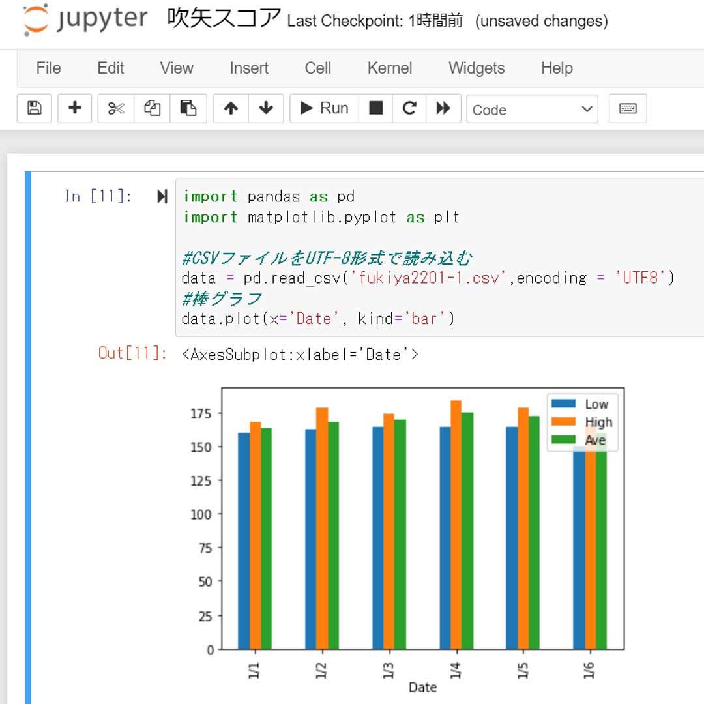
Task: Insert a cell below with the plus icon
Action: (74, 108)
